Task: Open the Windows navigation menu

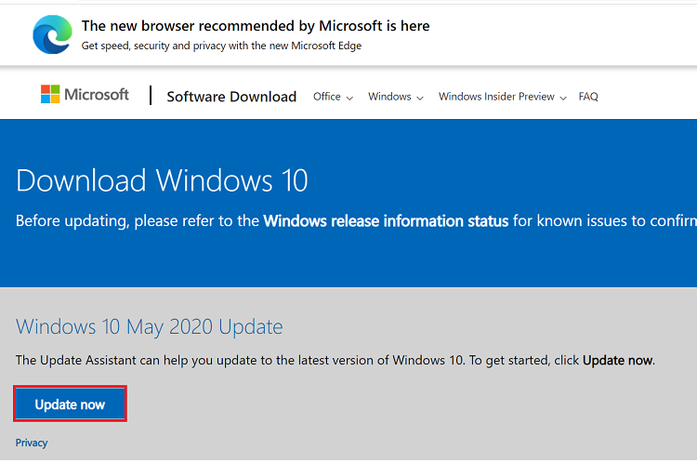Action: pyautogui.click(x=389, y=97)
